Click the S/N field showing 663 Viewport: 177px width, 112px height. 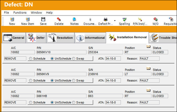[106, 96]
